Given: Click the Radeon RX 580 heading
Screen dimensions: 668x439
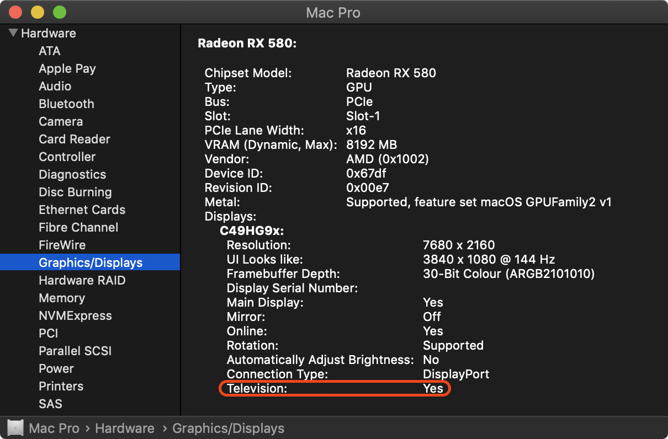Looking at the screenshot, I should point(247,43).
